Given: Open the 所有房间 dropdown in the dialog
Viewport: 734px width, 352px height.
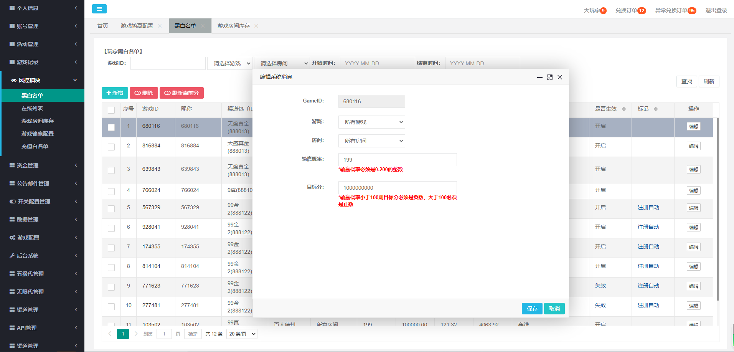Looking at the screenshot, I should coord(371,141).
